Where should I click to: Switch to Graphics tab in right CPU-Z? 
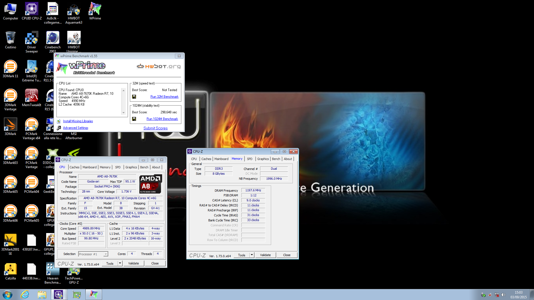263,159
